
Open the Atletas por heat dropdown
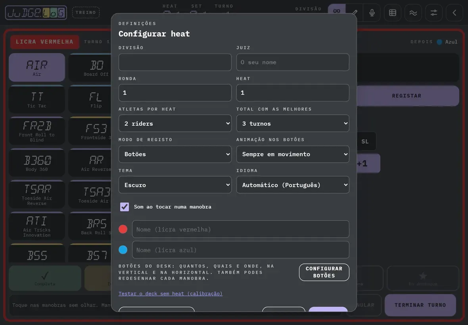(175, 123)
